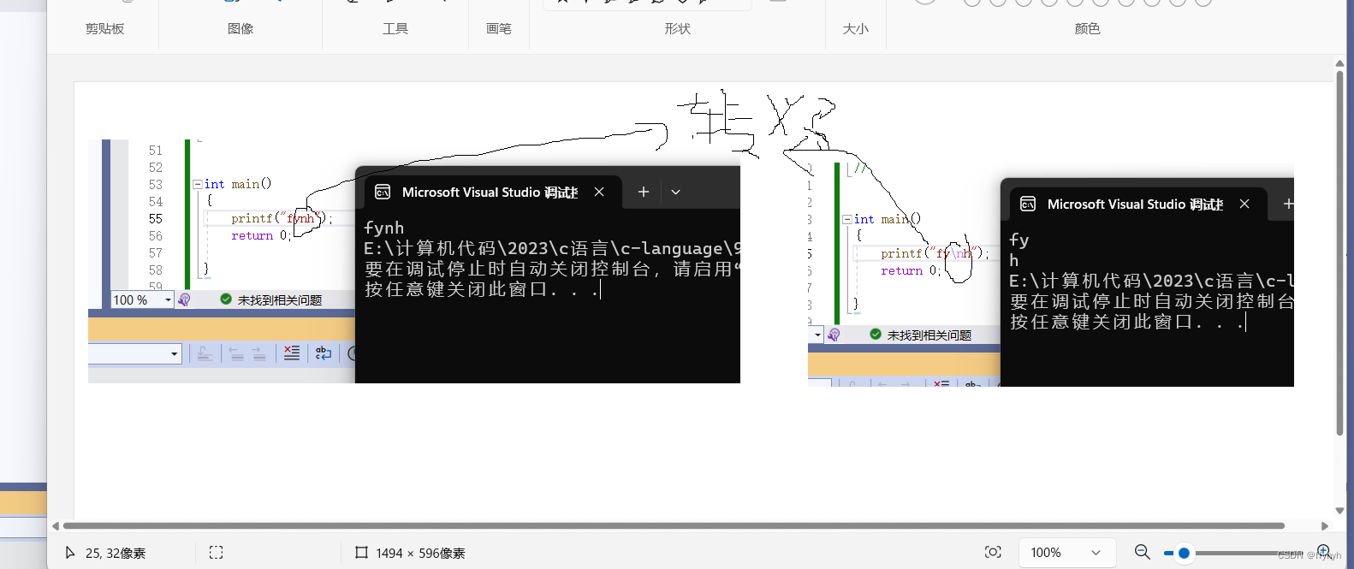Click the 大小 ribbon group label

click(855, 28)
